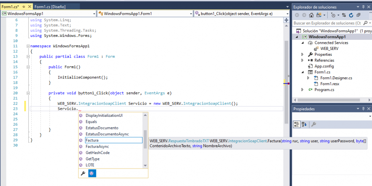Image resolution: width=372 pixels, height=186 pixels.
Task: Switch to the Form1.cs [Diseño] tab
Action: (51, 7)
